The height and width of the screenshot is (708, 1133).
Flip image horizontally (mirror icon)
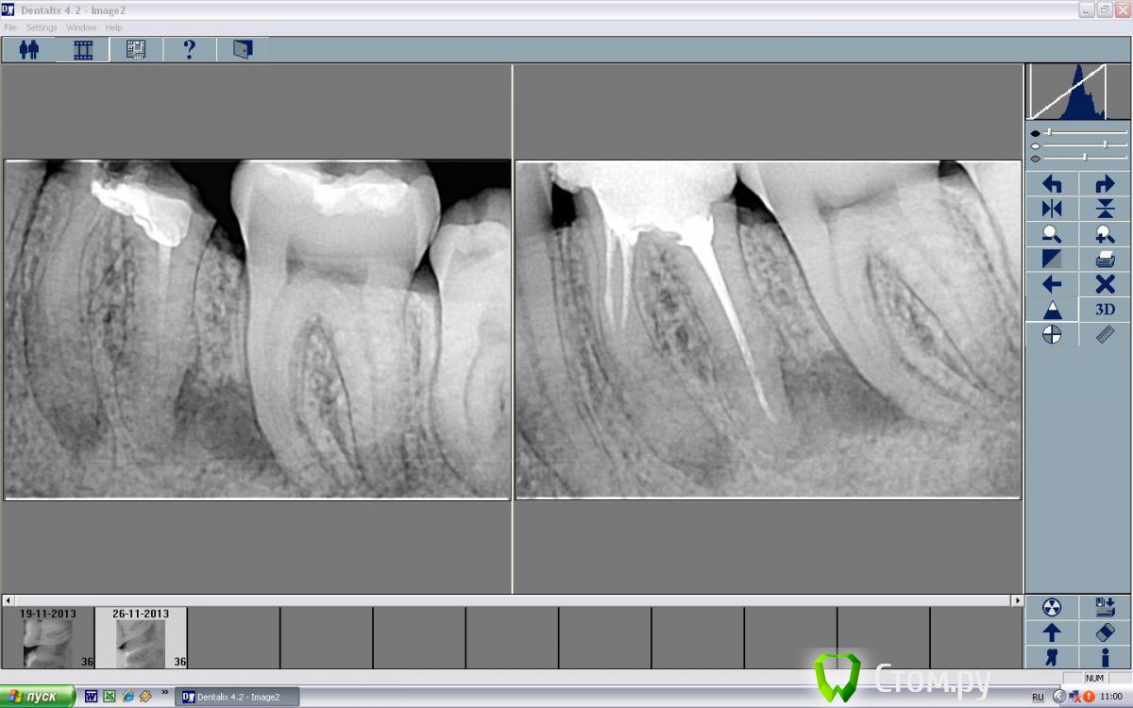[x=1052, y=210]
